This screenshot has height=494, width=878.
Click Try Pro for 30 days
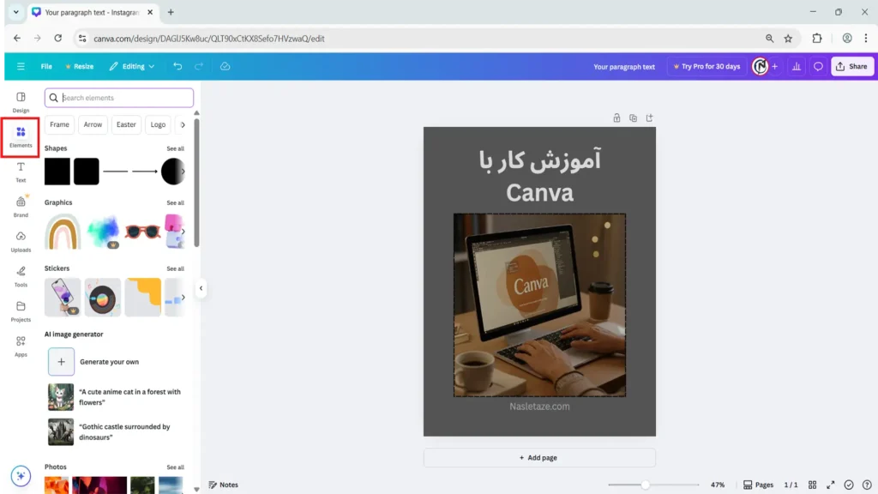click(x=707, y=66)
